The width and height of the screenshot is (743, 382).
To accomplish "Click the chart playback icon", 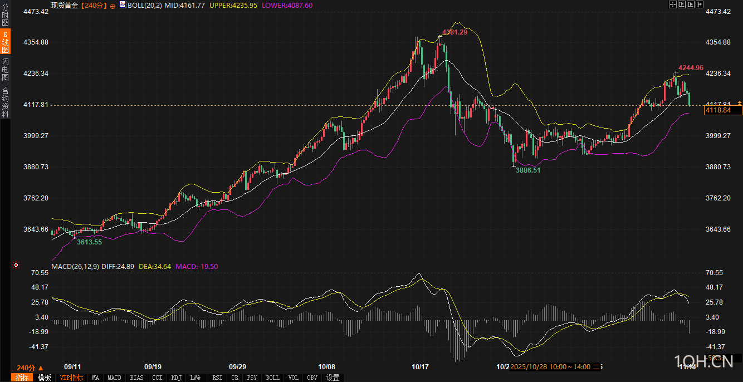I will [x=690, y=4].
